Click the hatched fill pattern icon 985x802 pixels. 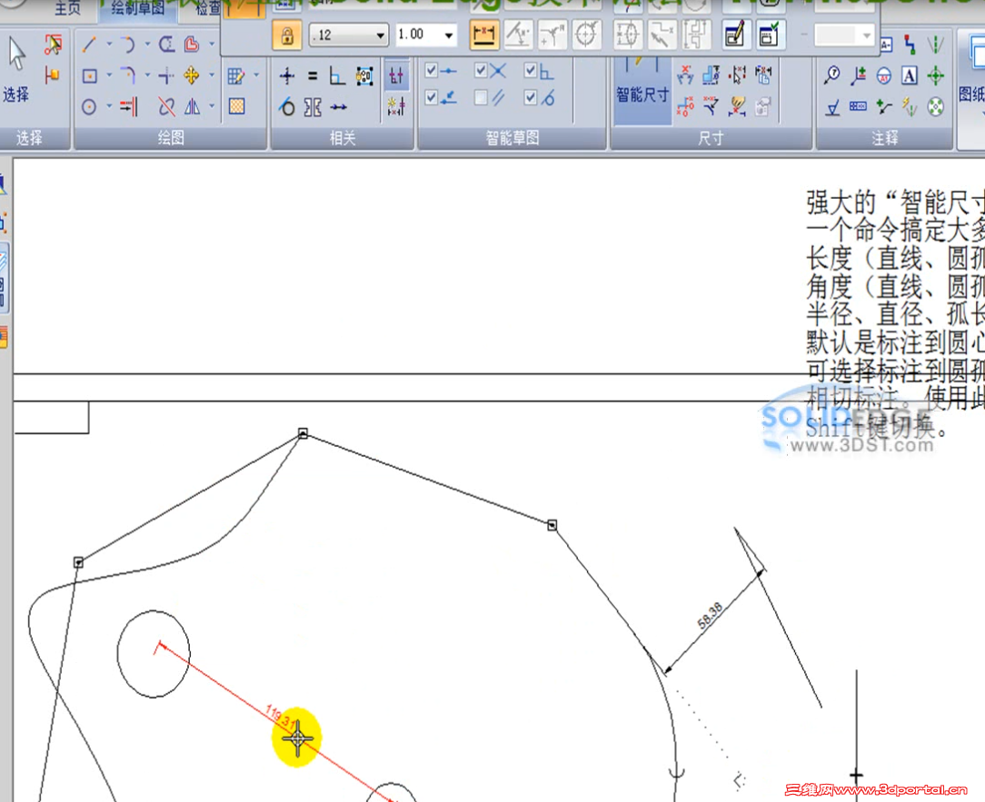coord(237,106)
